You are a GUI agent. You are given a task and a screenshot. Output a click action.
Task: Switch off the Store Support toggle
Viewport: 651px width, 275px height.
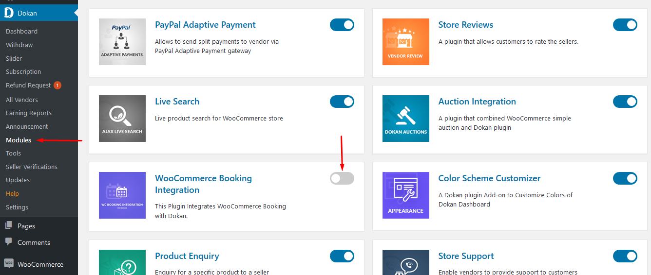point(625,256)
